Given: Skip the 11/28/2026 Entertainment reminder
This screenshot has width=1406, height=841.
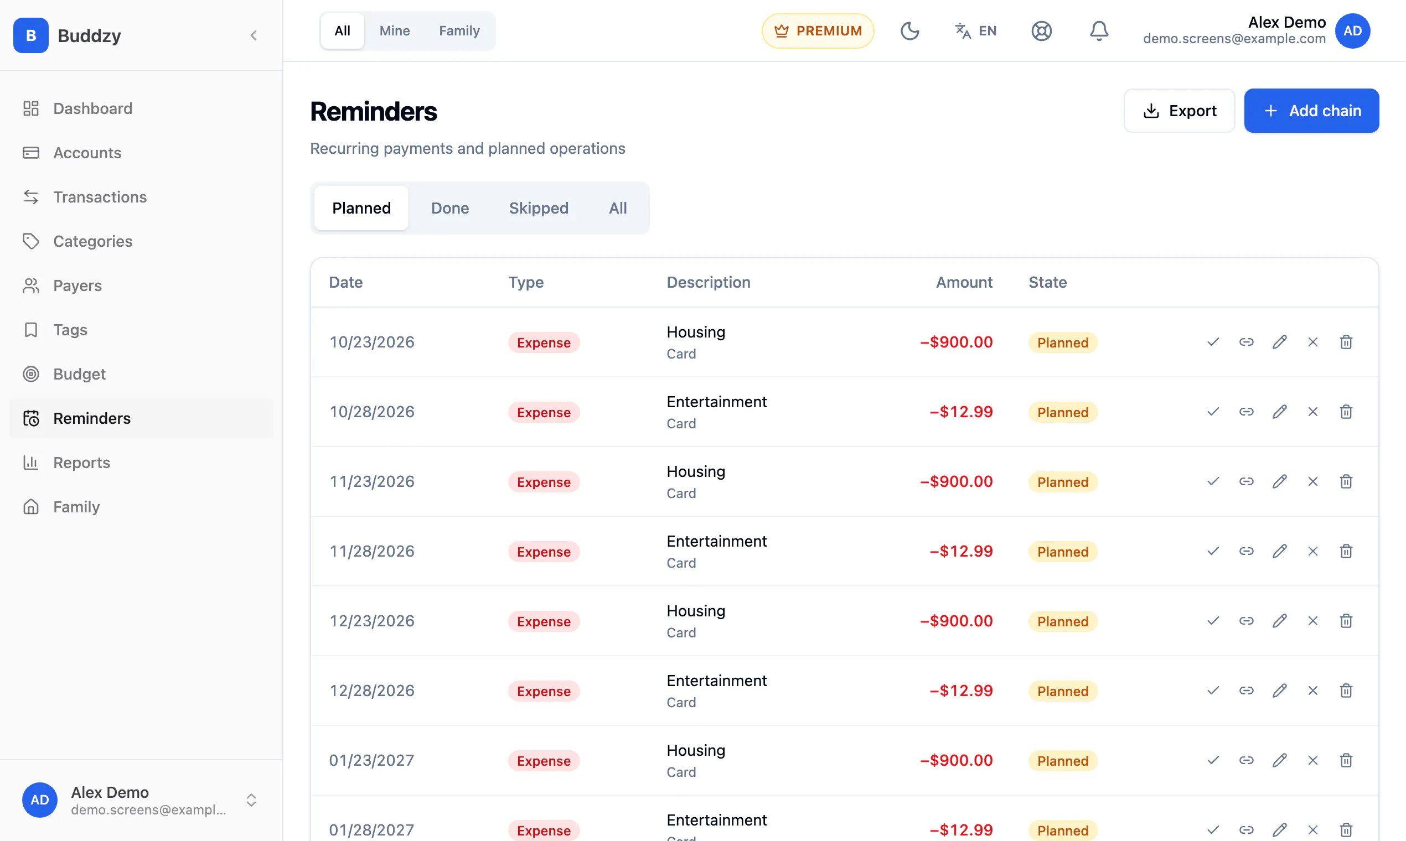Looking at the screenshot, I should coord(1313,551).
